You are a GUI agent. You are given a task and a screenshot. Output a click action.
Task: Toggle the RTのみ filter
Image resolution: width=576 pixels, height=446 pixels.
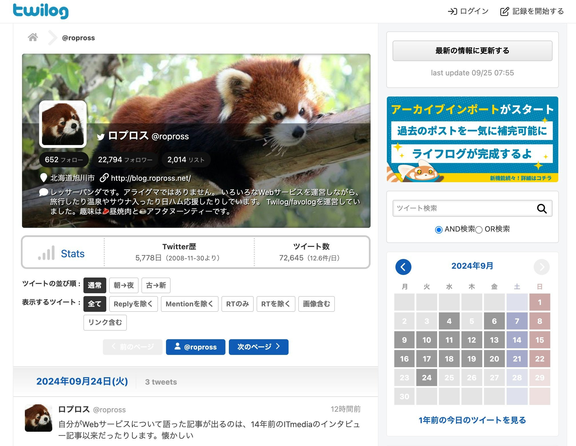pyautogui.click(x=237, y=304)
